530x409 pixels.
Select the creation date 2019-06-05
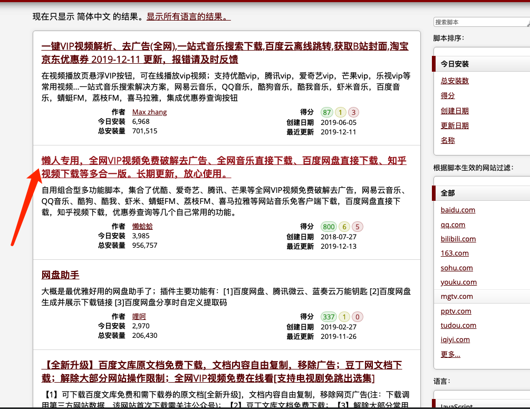click(339, 123)
